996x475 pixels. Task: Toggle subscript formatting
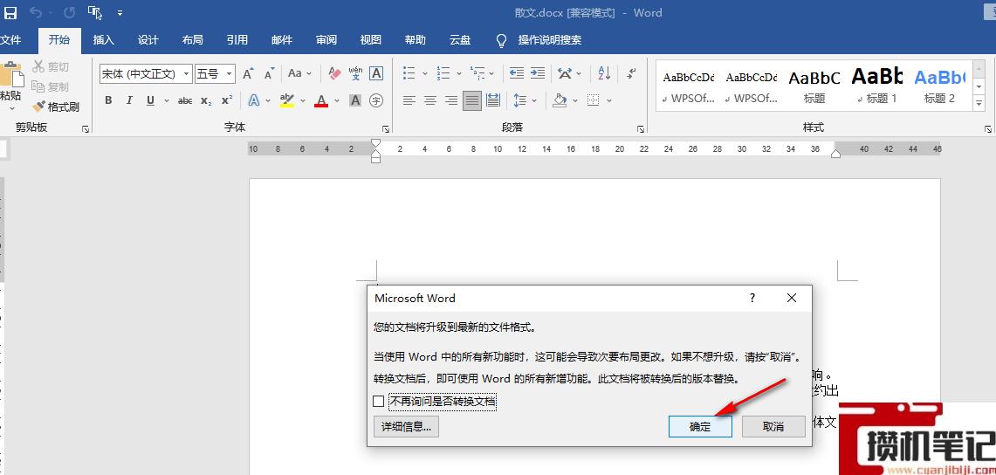[206, 100]
